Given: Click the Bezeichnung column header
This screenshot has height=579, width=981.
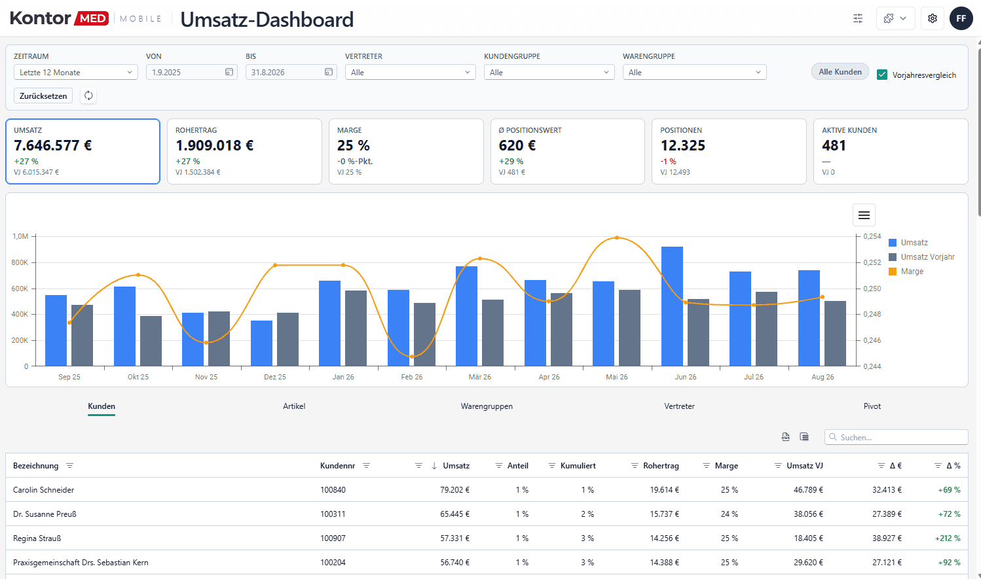Looking at the screenshot, I should pos(36,466).
